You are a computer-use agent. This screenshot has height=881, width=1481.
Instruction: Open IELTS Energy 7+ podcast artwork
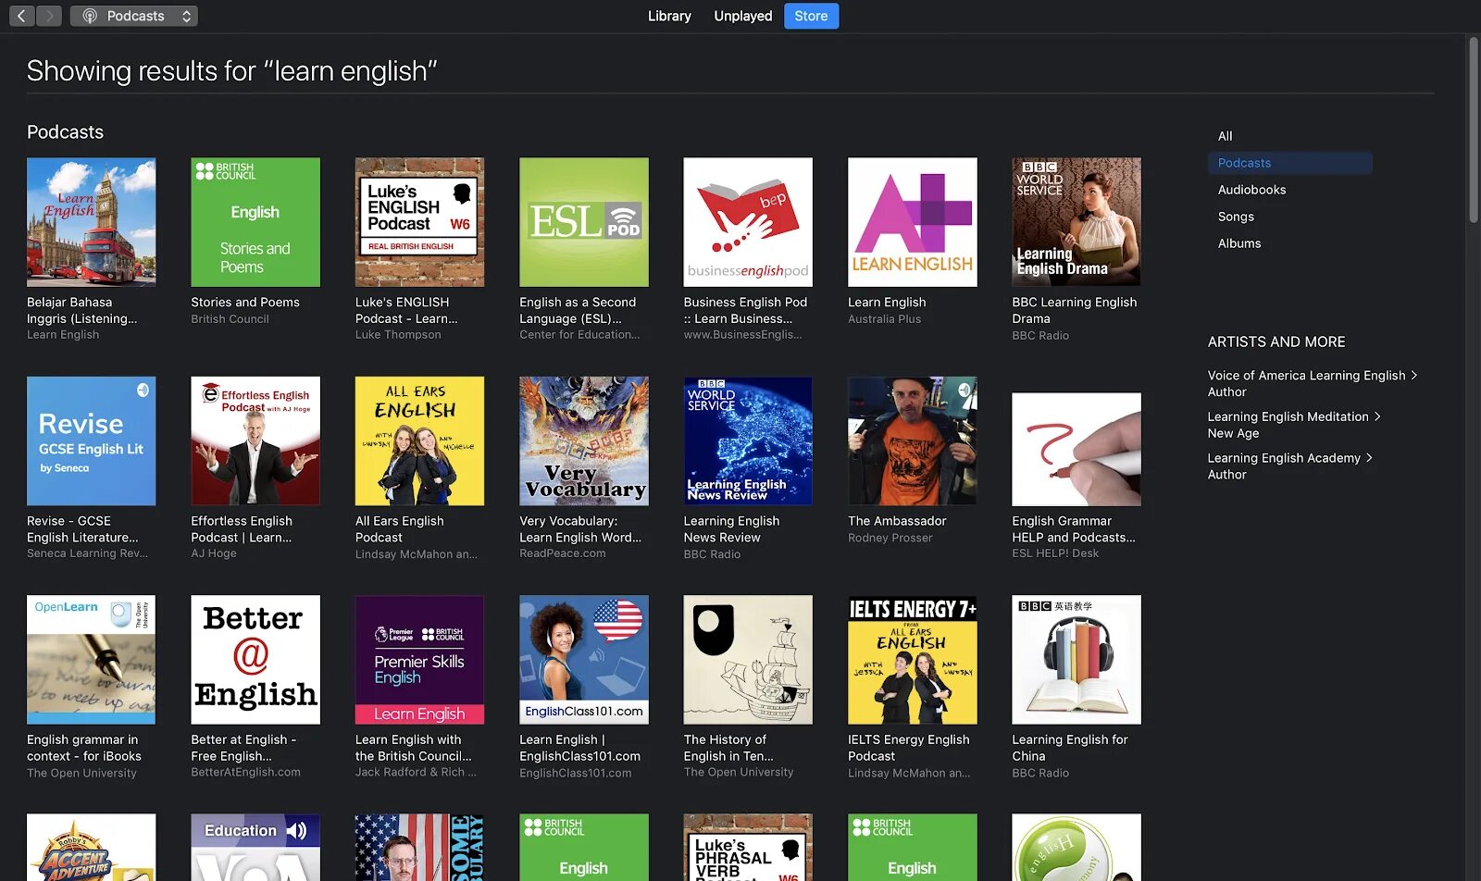click(x=913, y=660)
